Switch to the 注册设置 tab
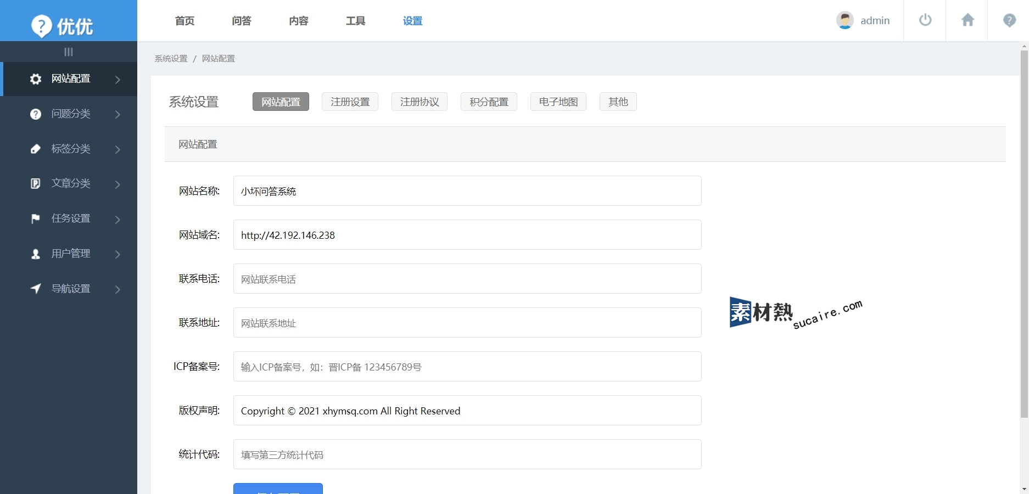Image resolution: width=1029 pixels, height=494 pixels. tap(350, 102)
